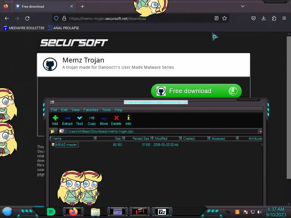Open the second bookmarks toolbar item
Viewport: 291px width, 218px height.
64,28
